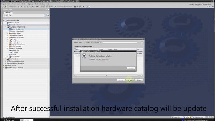
Task: Uncheck the first checked GSDML file checkbox
Action: click(75, 51)
